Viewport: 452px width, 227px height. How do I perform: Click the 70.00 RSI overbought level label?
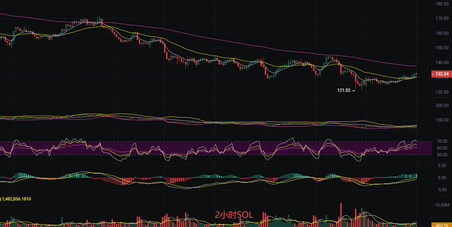click(x=442, y=141)
